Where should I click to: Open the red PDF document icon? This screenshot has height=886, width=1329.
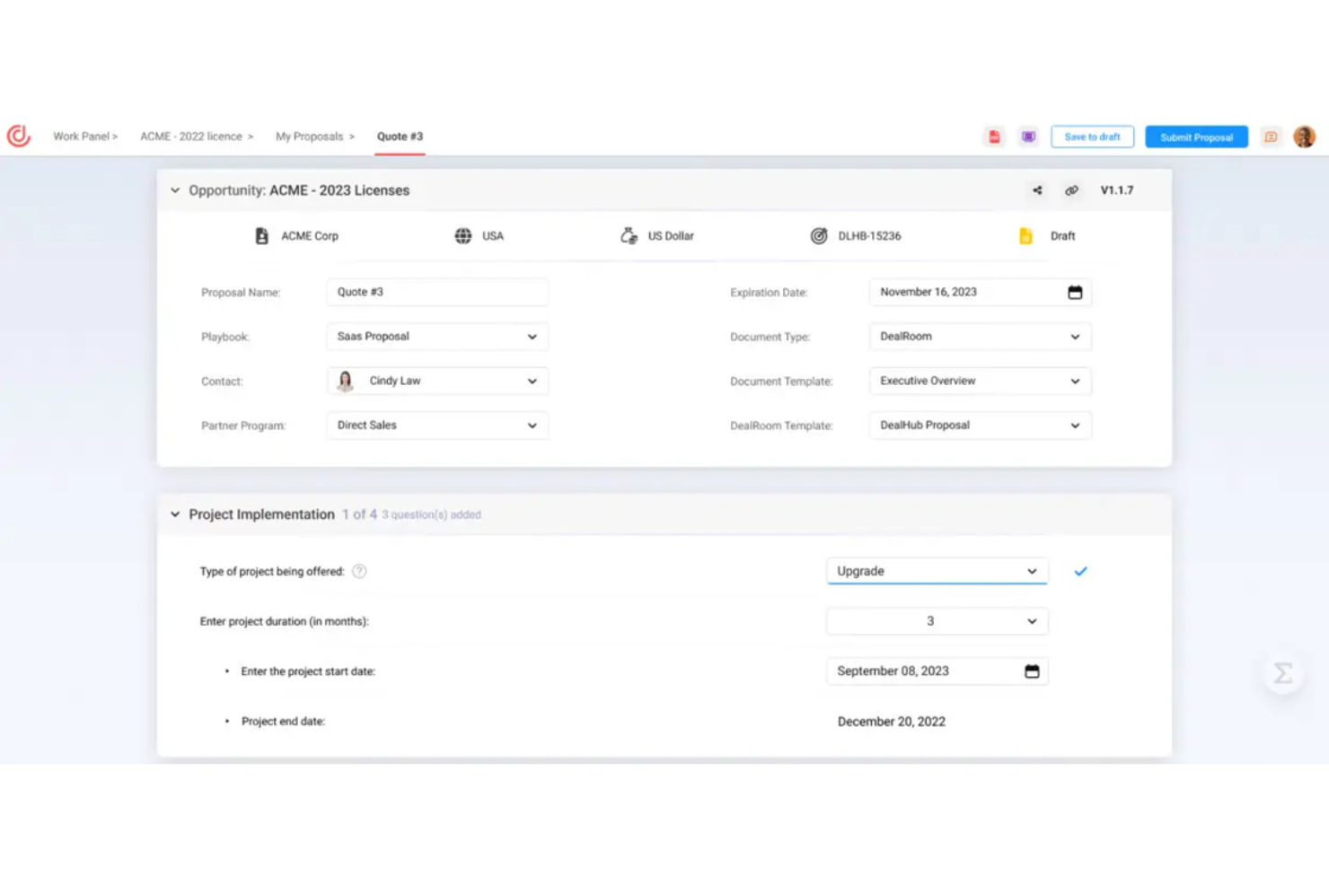[x=994, y=136]
